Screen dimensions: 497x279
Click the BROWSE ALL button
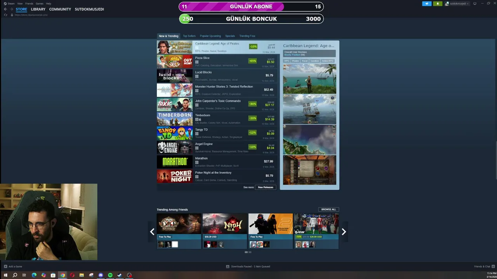click(328, 209)
